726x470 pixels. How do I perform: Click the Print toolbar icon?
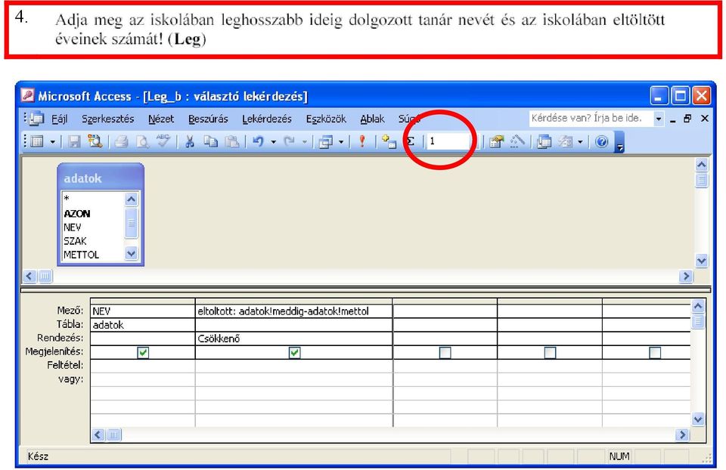[x=121, y=141]
